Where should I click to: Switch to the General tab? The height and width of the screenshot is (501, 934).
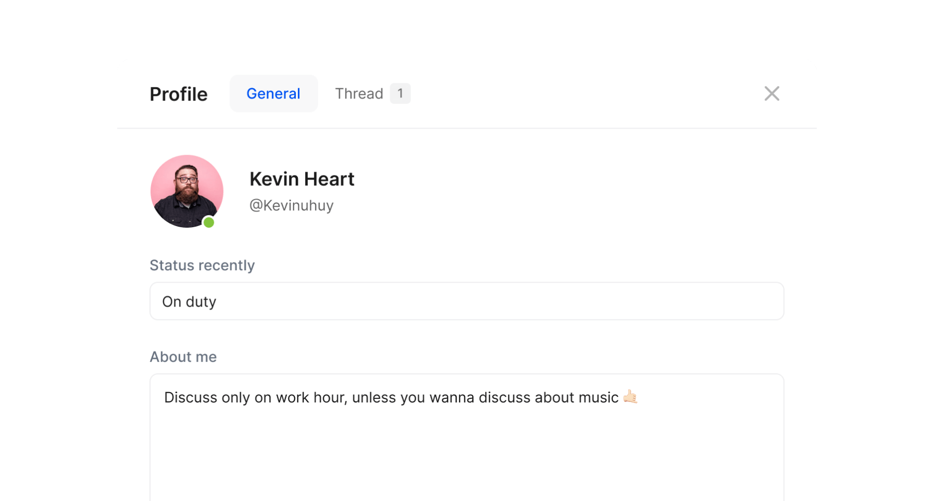point(273,94)
